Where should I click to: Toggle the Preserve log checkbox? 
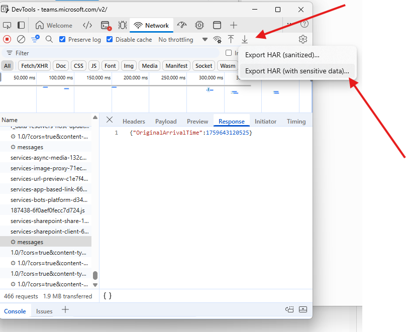(x=63, y=39)
